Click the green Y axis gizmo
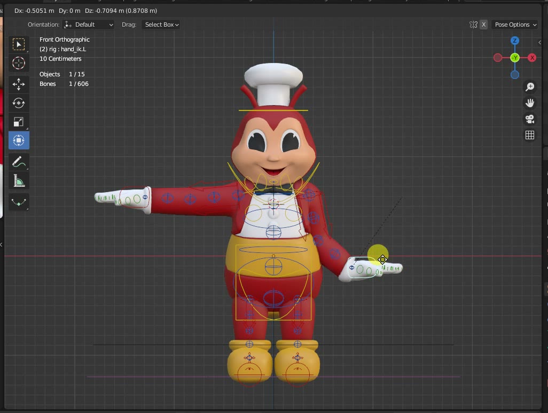The image size is (548, 413). [x=514, y=58]
